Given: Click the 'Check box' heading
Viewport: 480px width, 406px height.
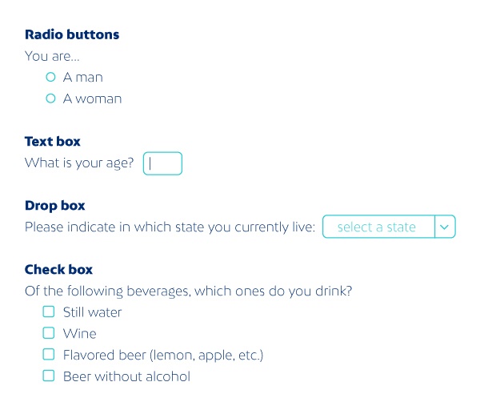Looking at the screenshot, I should point(59,270).
